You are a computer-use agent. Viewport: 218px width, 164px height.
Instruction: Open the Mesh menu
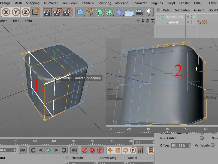(18, 3)
